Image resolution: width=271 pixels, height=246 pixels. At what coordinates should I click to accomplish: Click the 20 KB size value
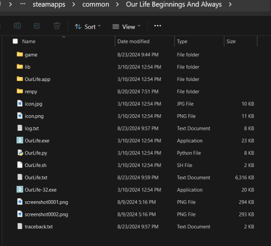(x=248, y=190)
